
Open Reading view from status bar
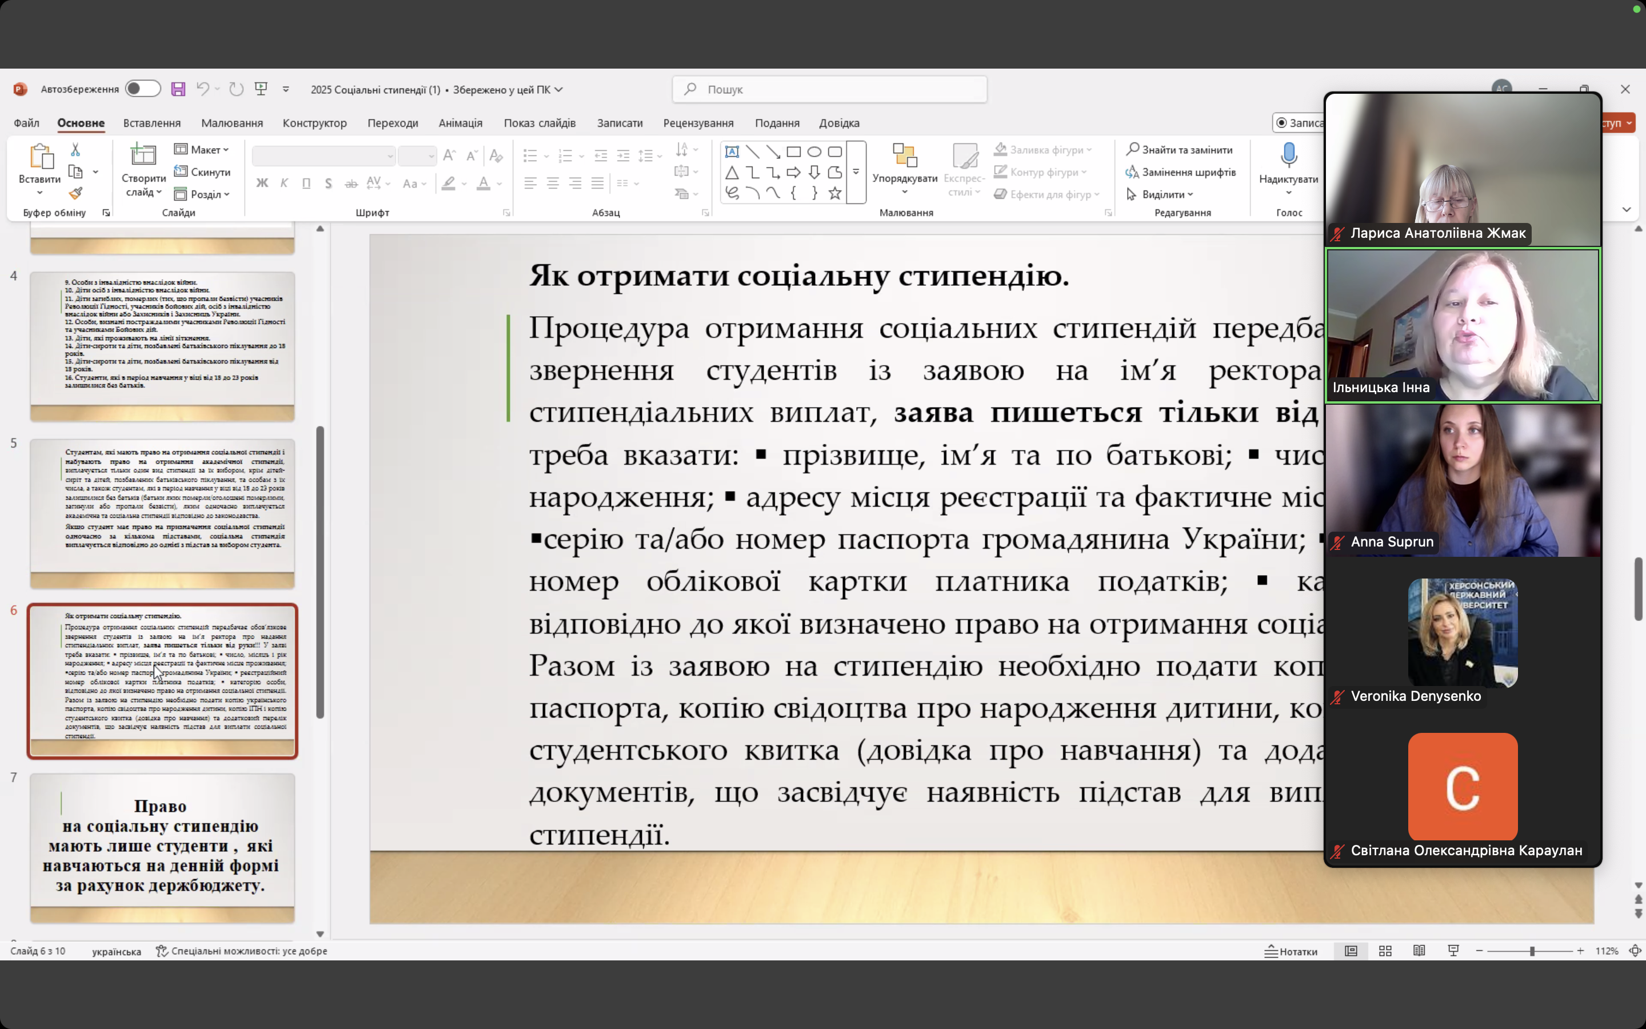coord(1419,951)
